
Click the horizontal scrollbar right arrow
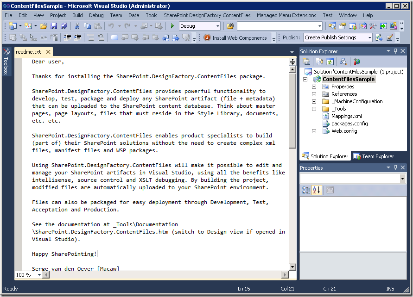[285, 275]
